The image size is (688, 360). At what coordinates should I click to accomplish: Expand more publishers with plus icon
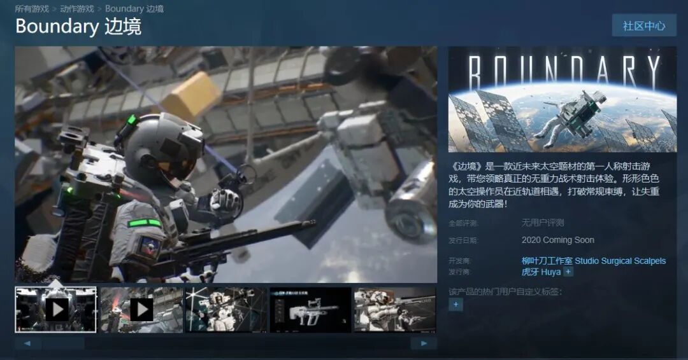pos(568,272)
